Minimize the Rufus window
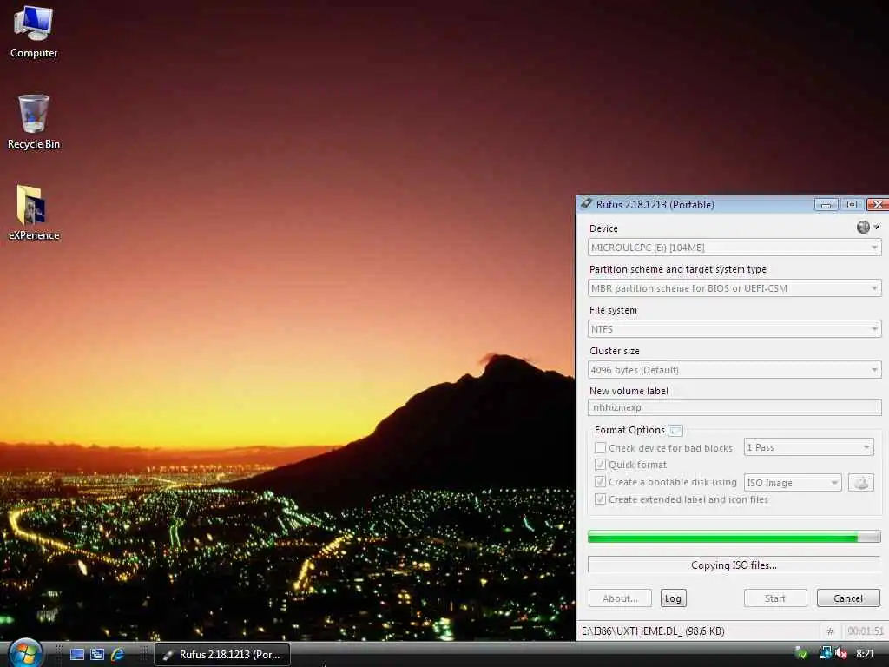 pyautogui.click(x=826, y=205)
